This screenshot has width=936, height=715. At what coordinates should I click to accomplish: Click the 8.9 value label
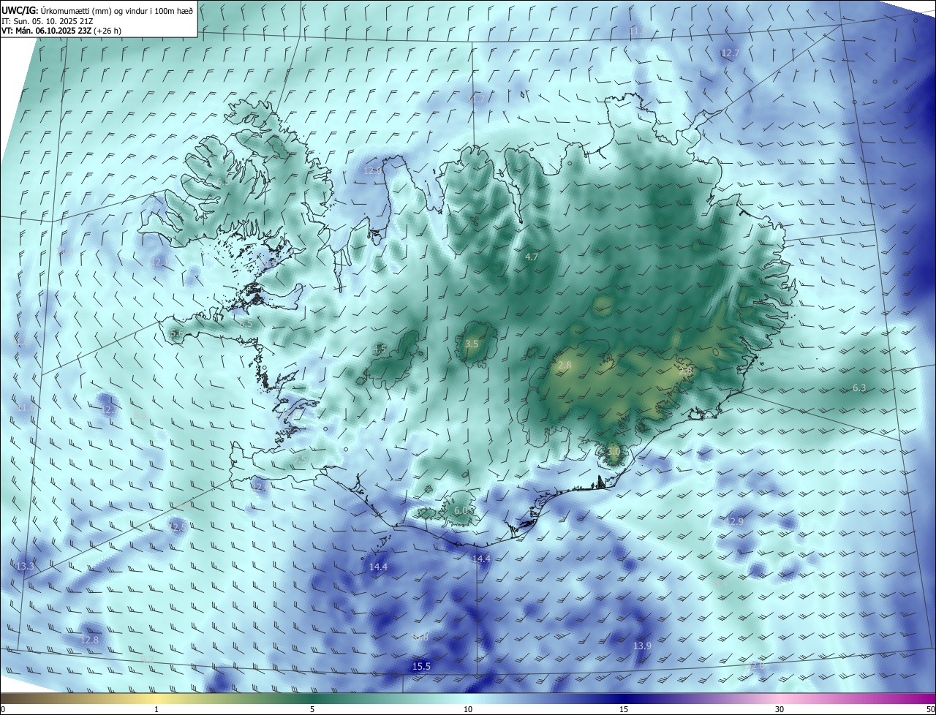pyautogui.click(x=140, y=415)
